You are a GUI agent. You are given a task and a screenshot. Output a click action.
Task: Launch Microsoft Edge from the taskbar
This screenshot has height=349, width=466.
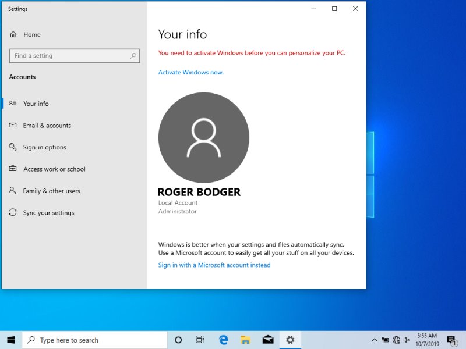tap(223, 340)
